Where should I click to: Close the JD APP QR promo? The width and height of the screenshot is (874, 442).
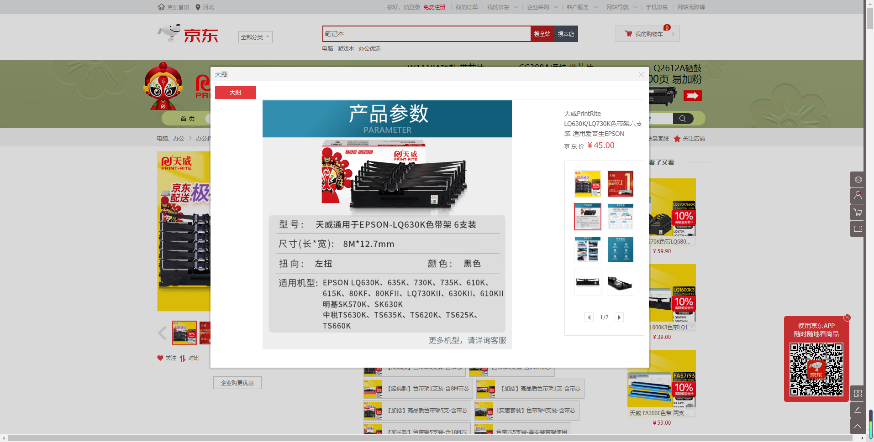coord(847,317)
